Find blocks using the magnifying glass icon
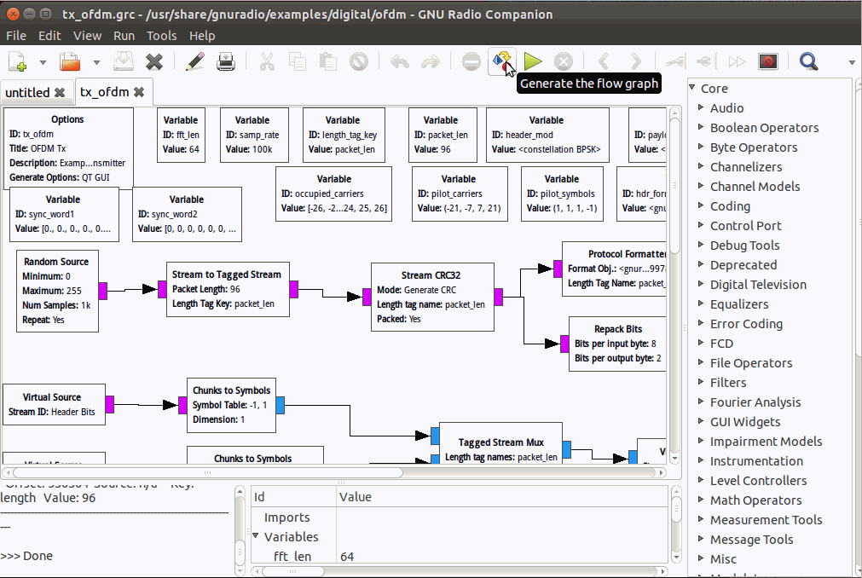 click(x=808, y=61)
